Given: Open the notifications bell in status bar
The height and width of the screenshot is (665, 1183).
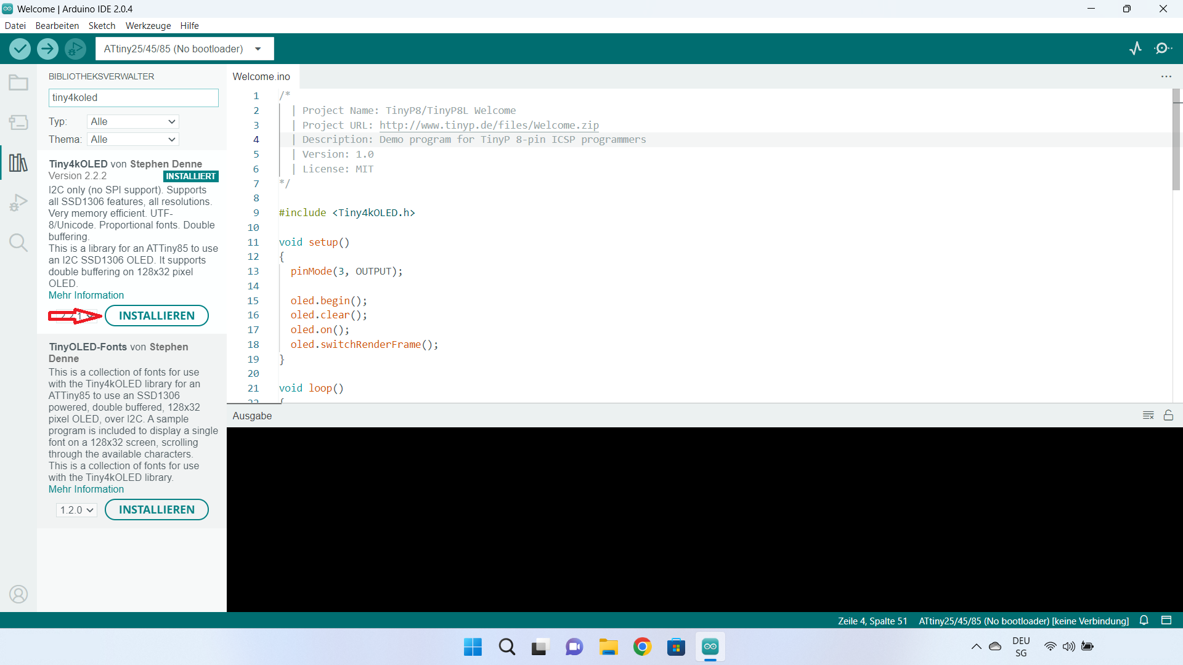Looking at the screenshot, I should tap(1144, 621).
